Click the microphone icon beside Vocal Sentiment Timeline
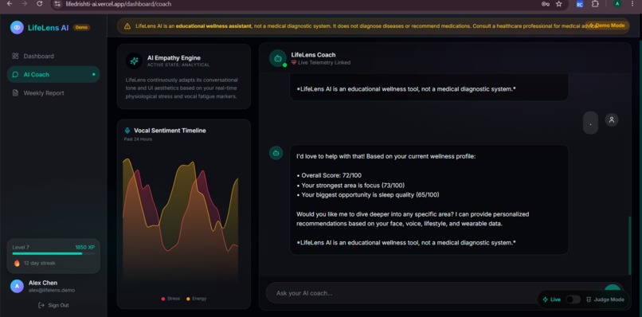Viewport: 642px width, 317px height. 127,131
